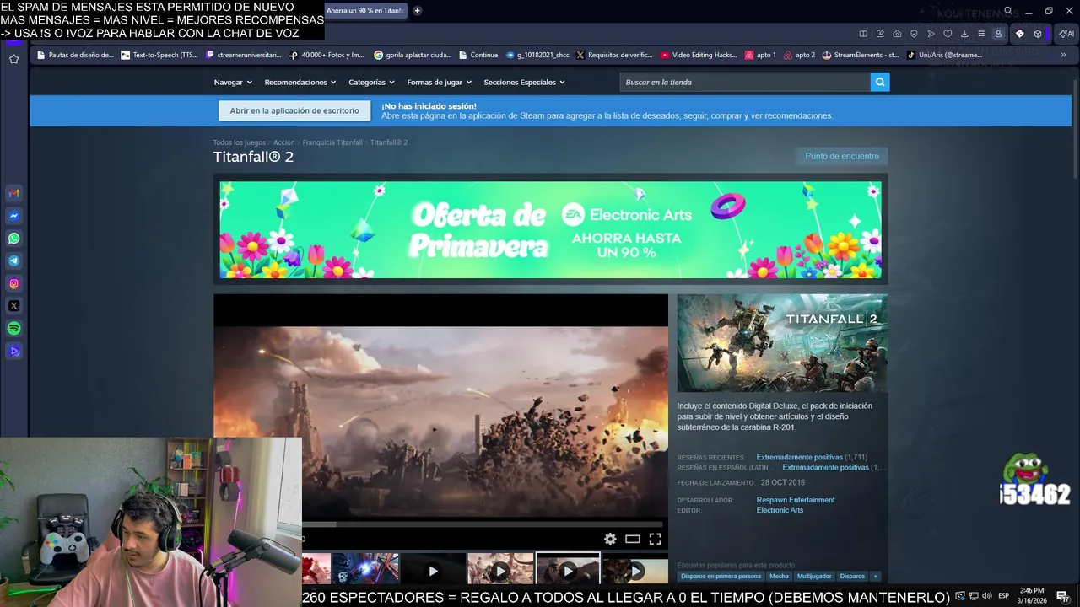Click 'Acción' breadcrumb link
Viewport: 1080px width, 607px height.
tap(283, 142)
